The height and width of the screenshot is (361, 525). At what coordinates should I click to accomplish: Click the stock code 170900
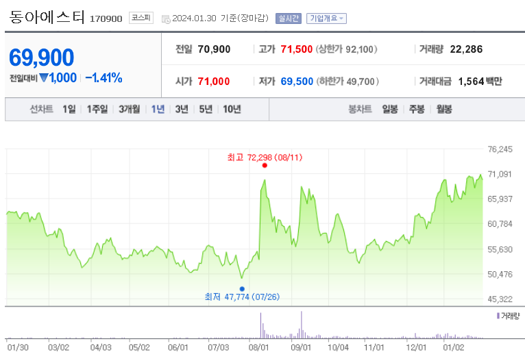[106, 18]
